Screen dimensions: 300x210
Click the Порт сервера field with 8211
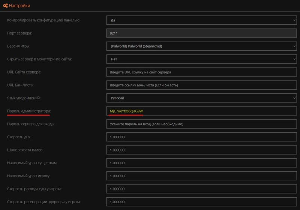click(201, 33)
